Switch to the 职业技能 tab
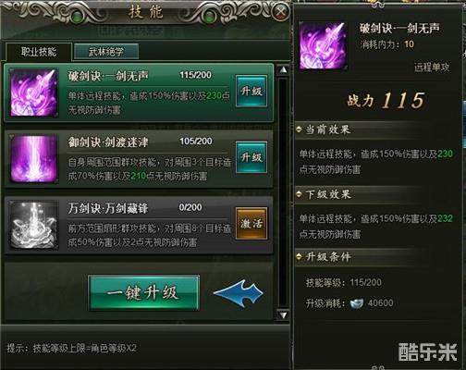 pos(39,52)
